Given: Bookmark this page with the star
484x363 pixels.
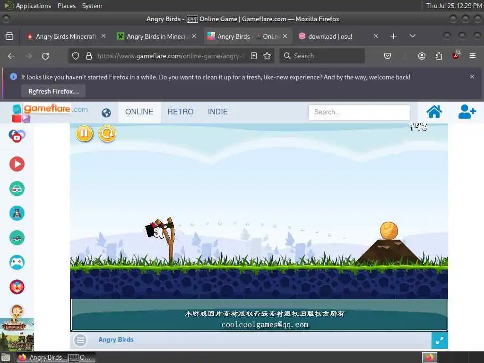Looking at the screenshot, I should coord(267,56).
